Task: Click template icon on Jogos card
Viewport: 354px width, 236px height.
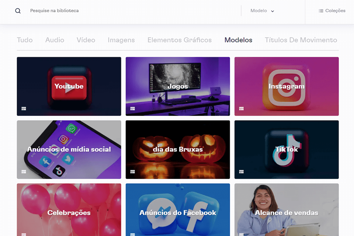Action: click(132, 109)
